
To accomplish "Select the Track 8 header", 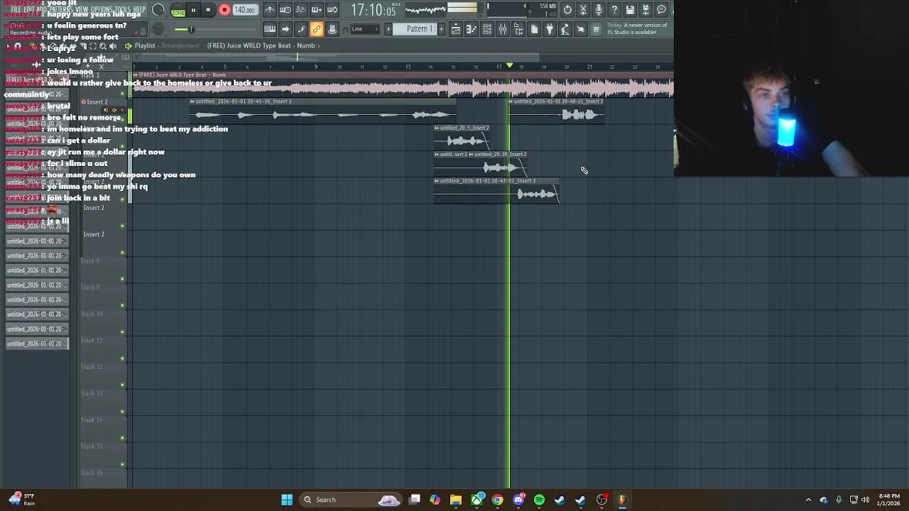I will (102, 261).
